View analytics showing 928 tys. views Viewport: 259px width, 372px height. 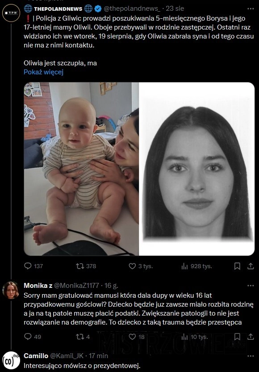point(196,266)
